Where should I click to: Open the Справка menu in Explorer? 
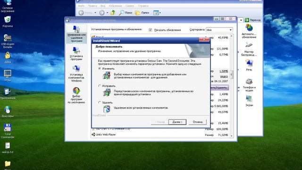tap(143, 6)
